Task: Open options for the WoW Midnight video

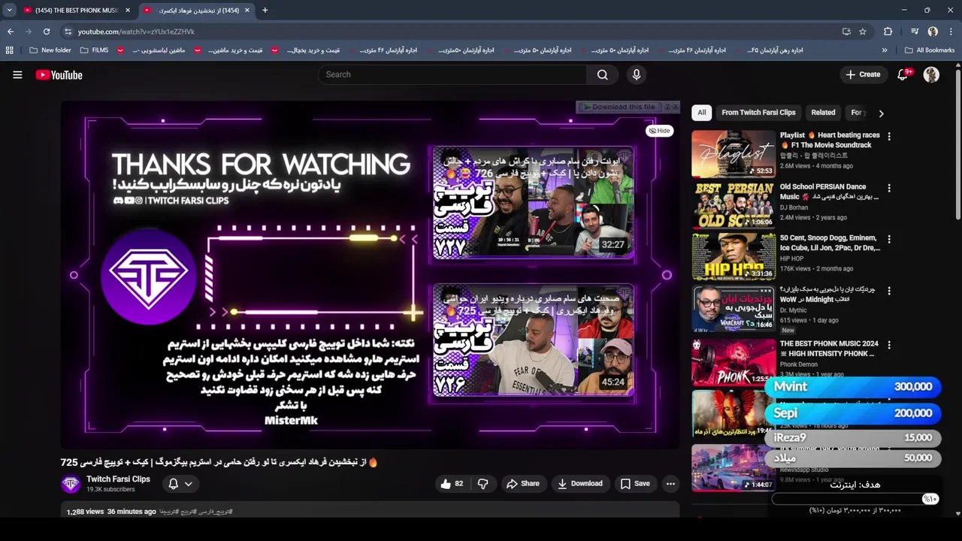Action: pos(889,290)
